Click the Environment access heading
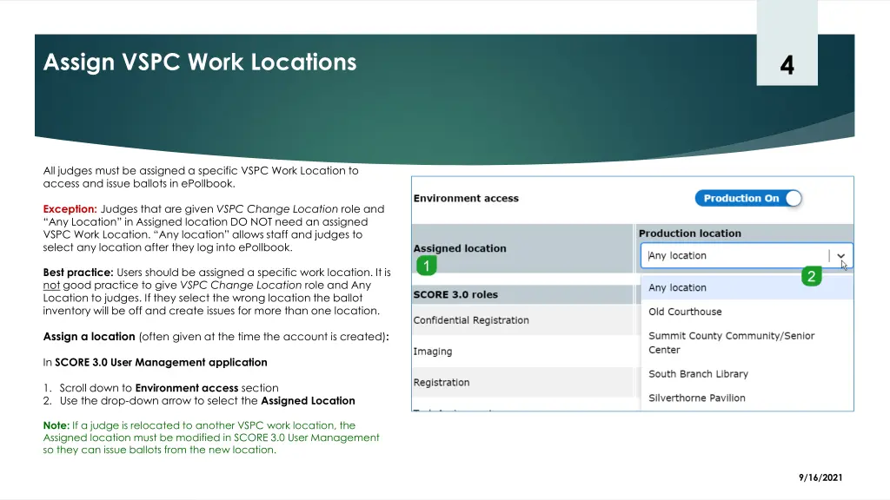This screenshot has height=500, width=890. point(466,199)
